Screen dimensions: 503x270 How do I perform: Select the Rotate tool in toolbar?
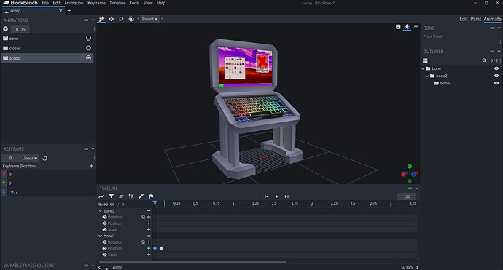pyautogui.click(x=121, y=19)
